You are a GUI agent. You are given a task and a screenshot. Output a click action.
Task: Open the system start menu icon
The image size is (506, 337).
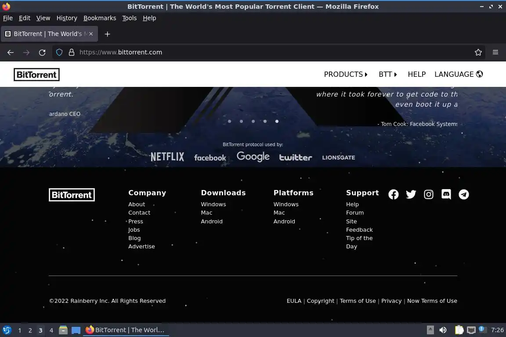tap(7, 330)
